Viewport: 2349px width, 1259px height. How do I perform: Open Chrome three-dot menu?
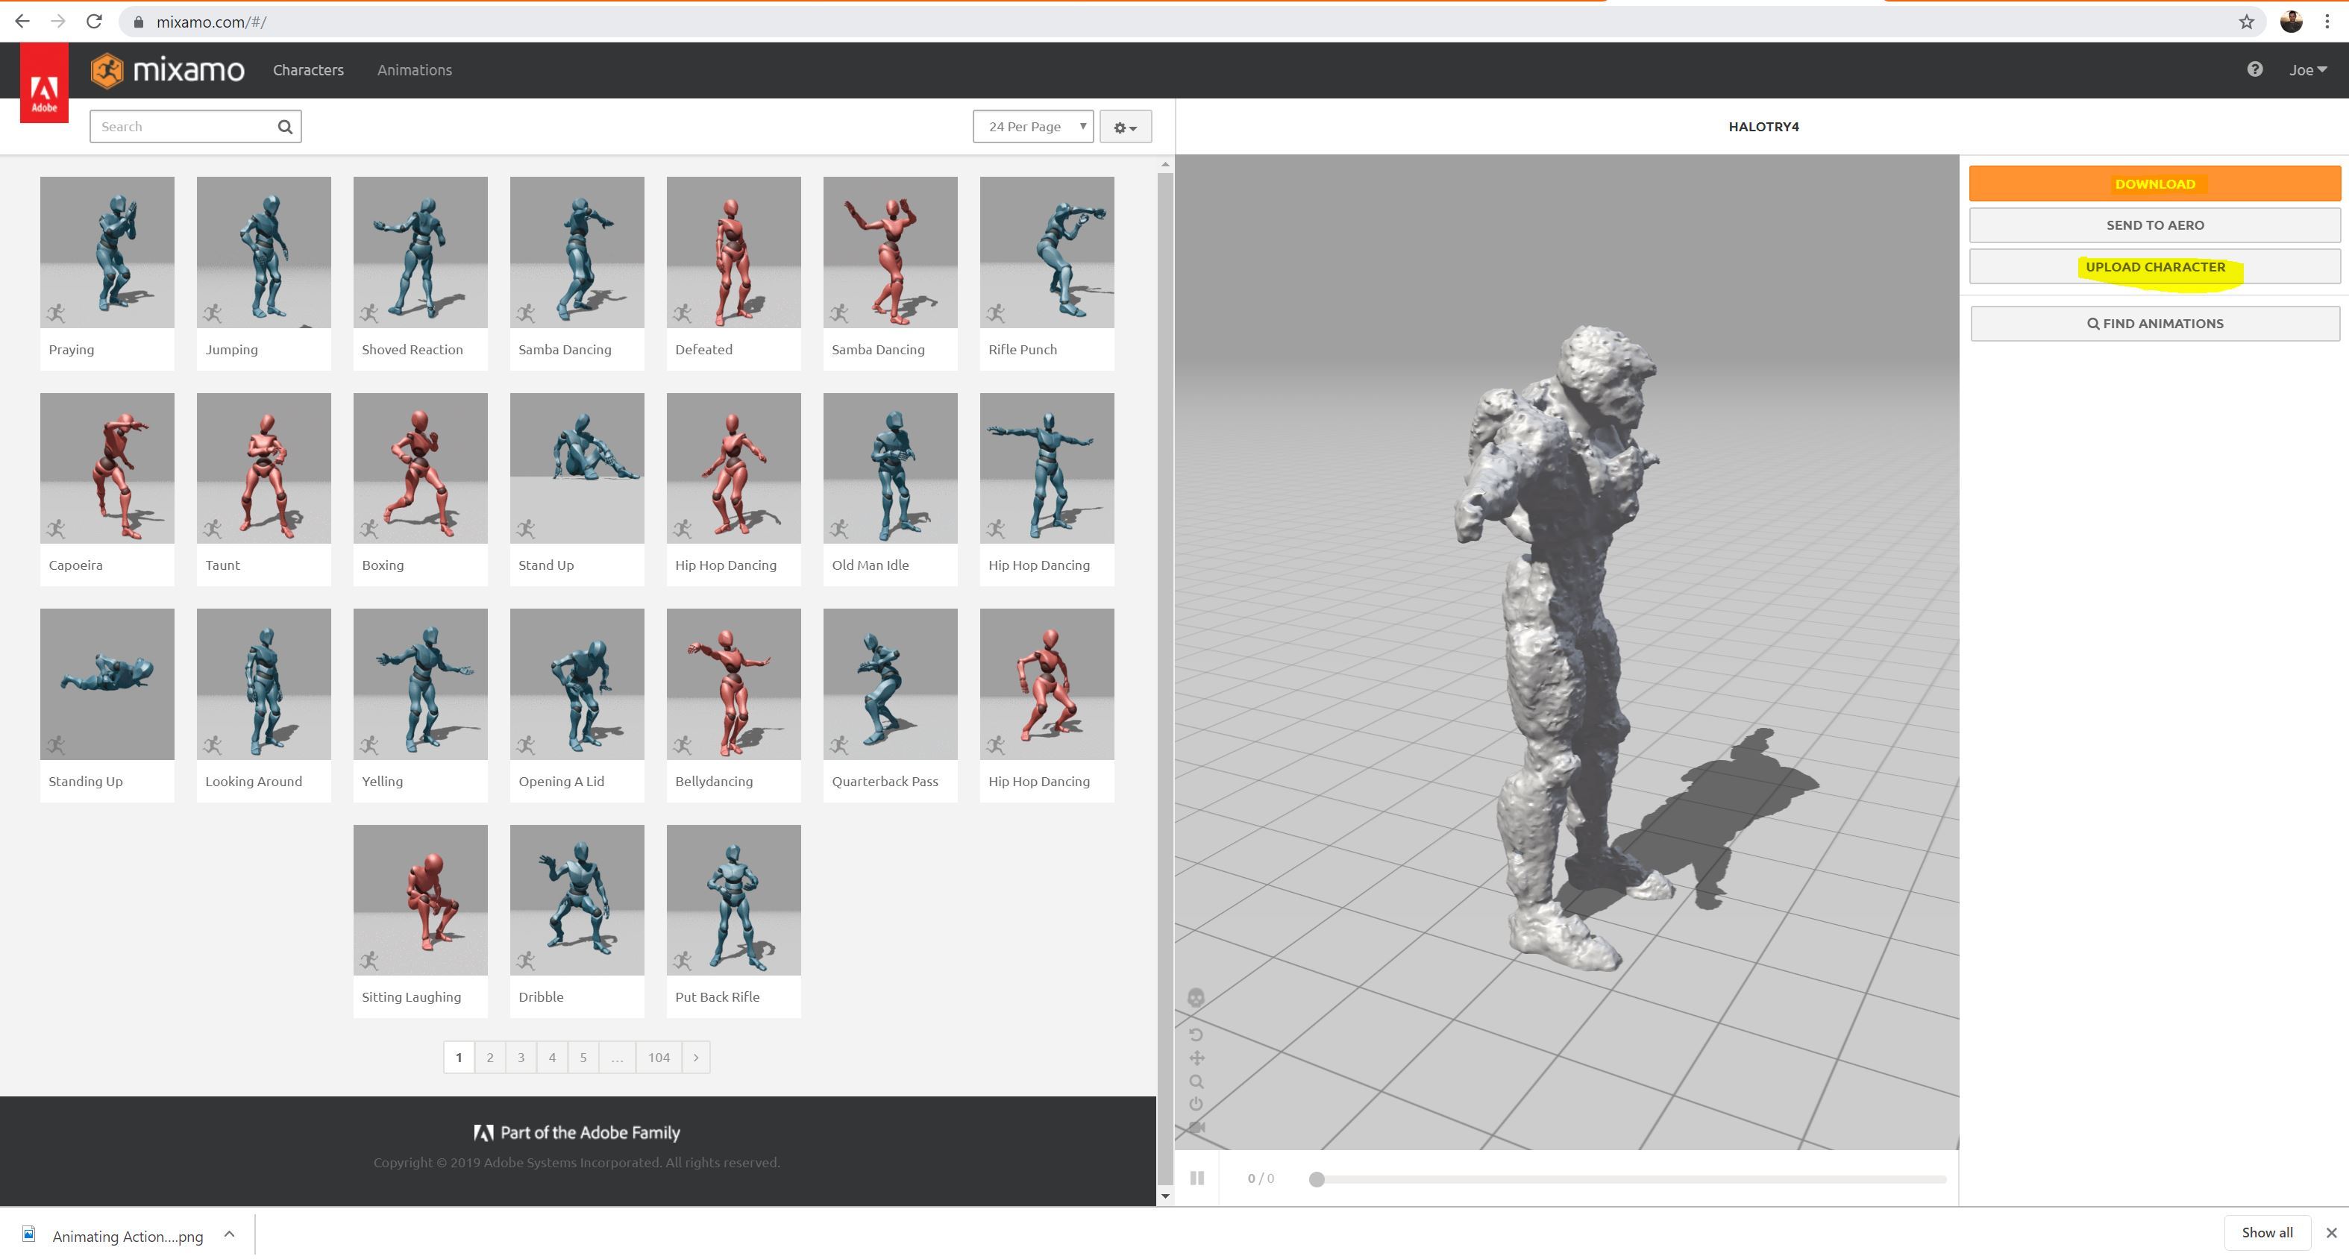pos(2327,22)
